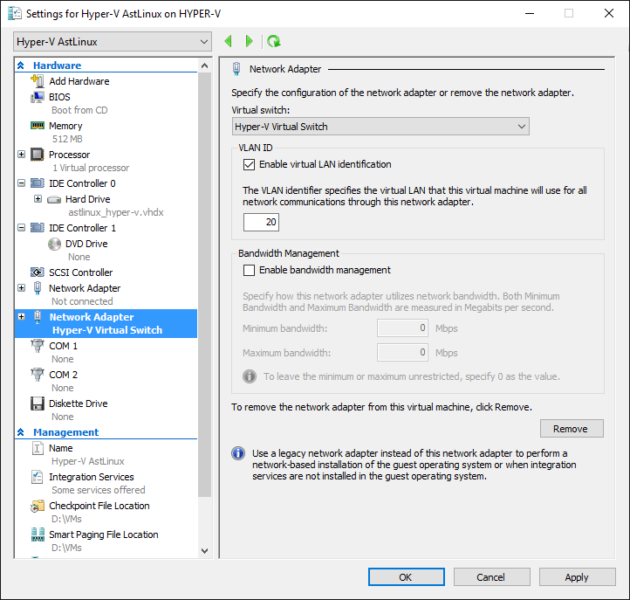Click the Integration Services icon

click(38, 477)
